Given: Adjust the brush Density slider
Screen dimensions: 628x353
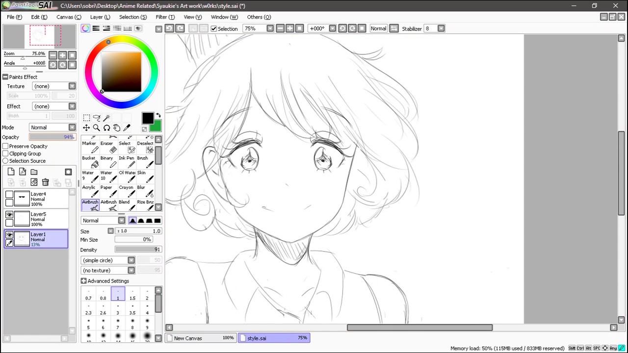Looking at the screenshot, I should (138, 250).
